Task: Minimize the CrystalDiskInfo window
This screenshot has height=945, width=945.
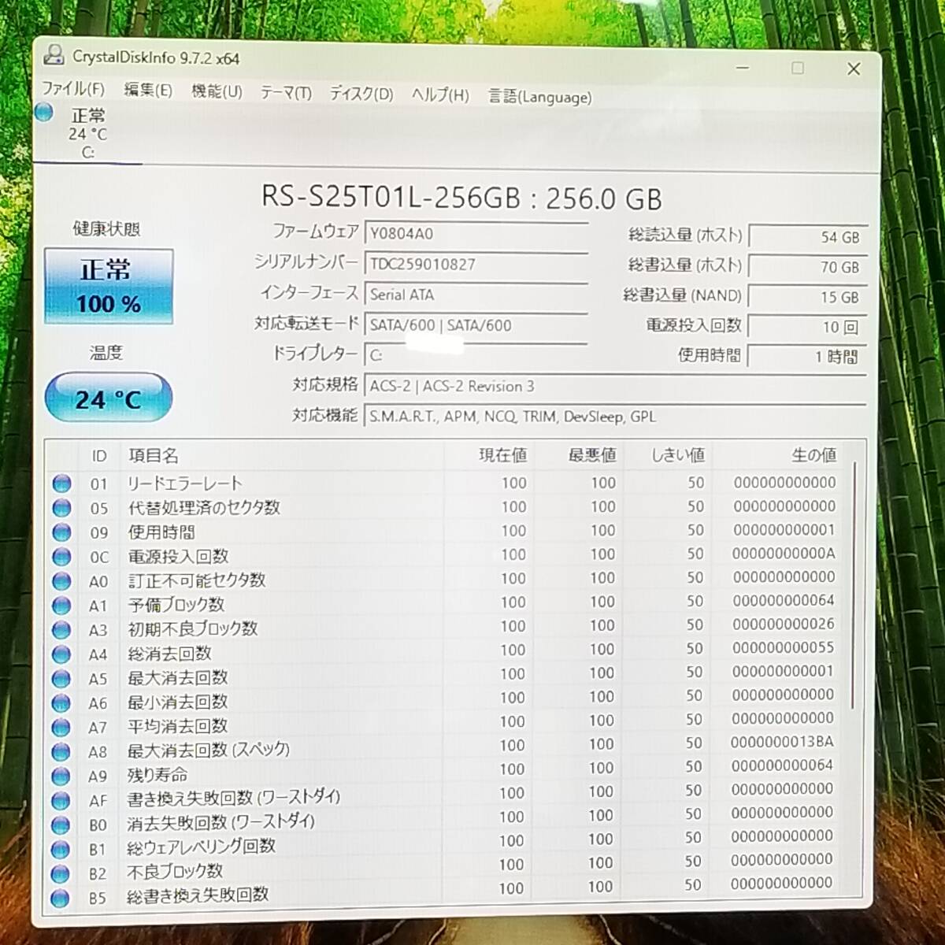Action: 743,68
